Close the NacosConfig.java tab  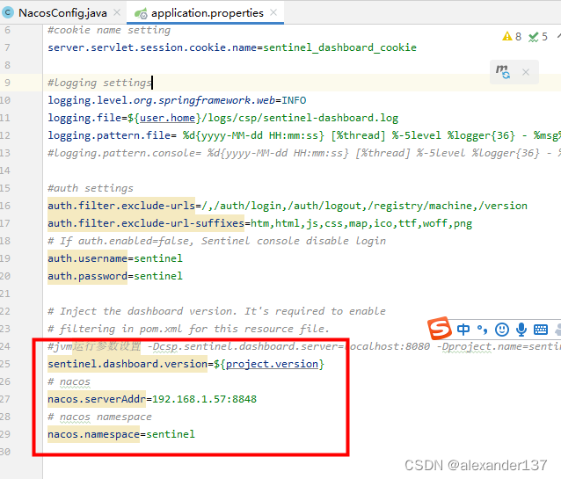point(117,12)
